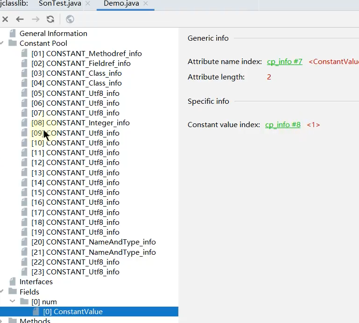The image size is (359, 323).
Task: Click the attribute length value 2
Action: point(269,77)
